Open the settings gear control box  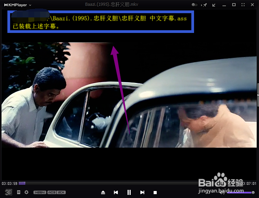(26, 192)
